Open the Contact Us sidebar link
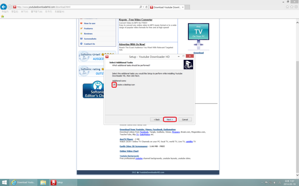This screenshot has height=186, width=299. [x=89, y=44]
